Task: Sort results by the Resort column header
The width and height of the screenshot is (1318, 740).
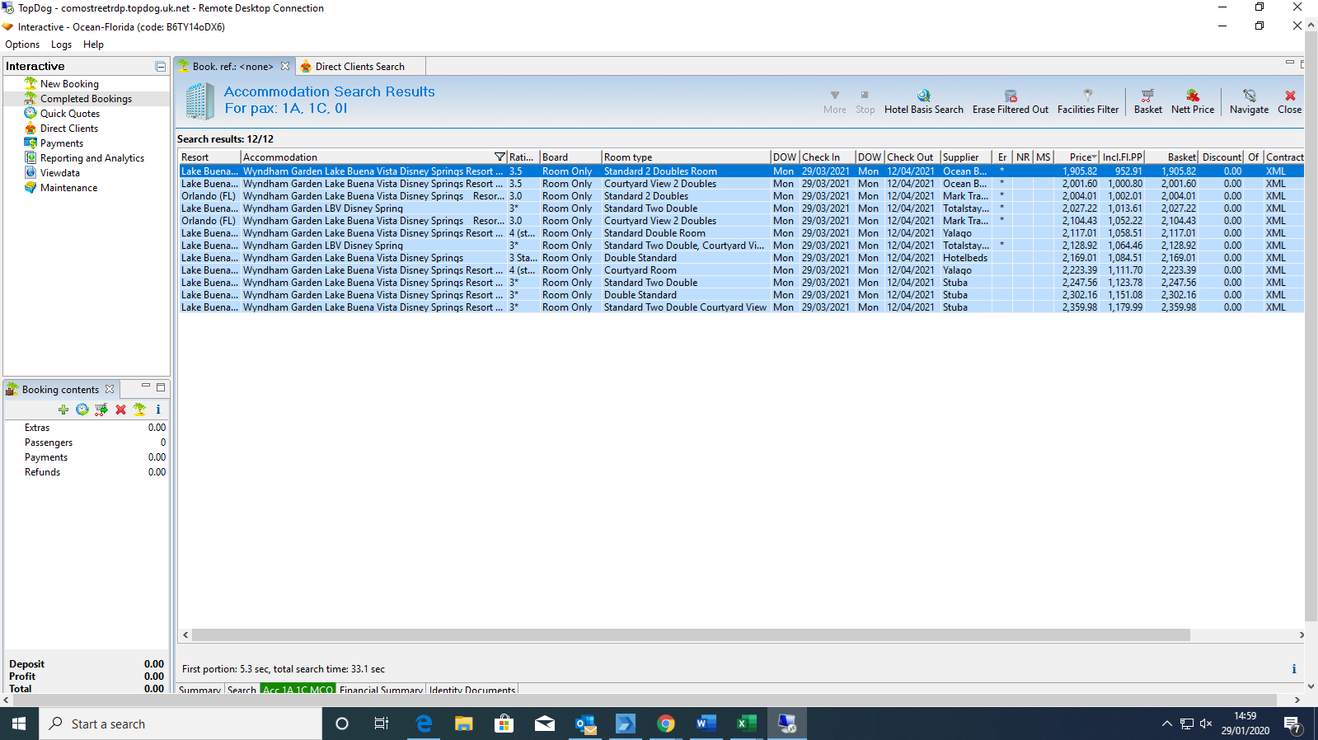Action: click(210, 157)
